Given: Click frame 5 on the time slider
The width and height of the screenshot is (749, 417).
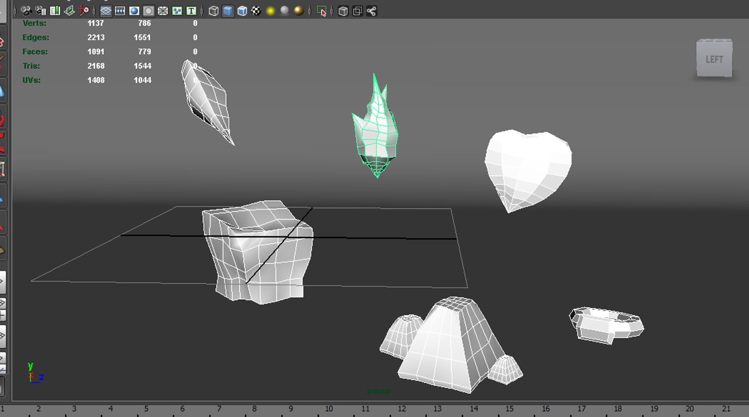Looking at the screenshot, I should [146, 409].
